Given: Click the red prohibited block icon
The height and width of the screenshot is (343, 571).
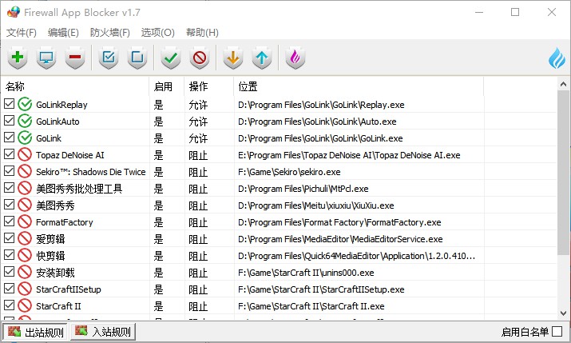Looking at the screenshot, I should [200, 58].
